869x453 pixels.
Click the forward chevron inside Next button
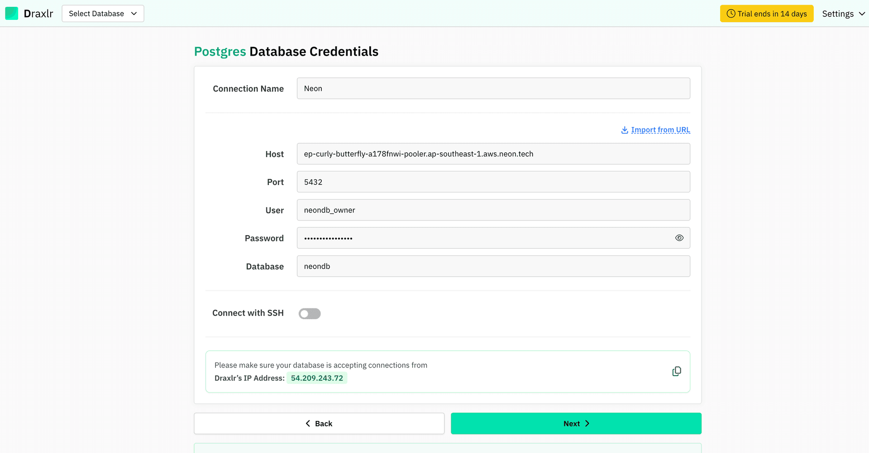pyautogui.click(x=587, y=423)
